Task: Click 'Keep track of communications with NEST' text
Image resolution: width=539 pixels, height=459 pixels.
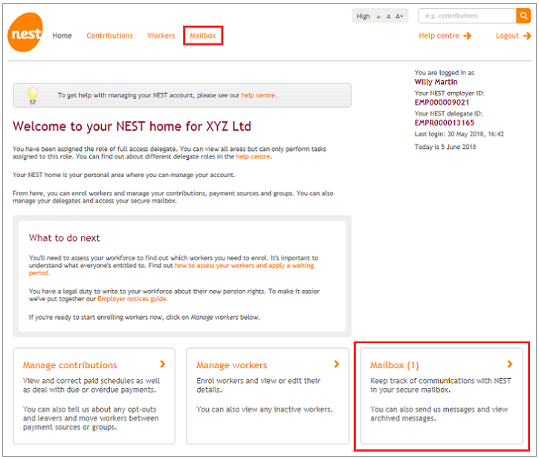Action: pos(441,381)
